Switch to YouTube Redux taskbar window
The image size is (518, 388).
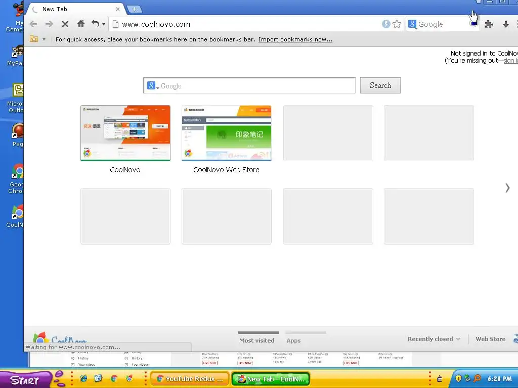click(x=190, y=379)
